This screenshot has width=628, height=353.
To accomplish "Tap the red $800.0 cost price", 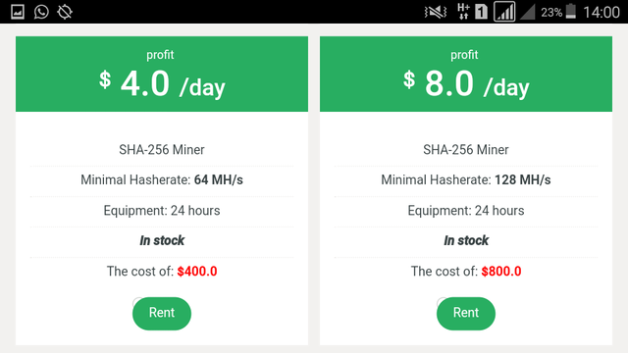I will click(x=501, y=272).
